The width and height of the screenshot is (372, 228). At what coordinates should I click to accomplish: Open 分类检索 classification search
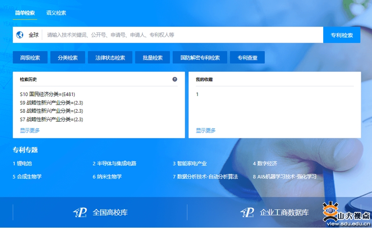click(68, 58)
